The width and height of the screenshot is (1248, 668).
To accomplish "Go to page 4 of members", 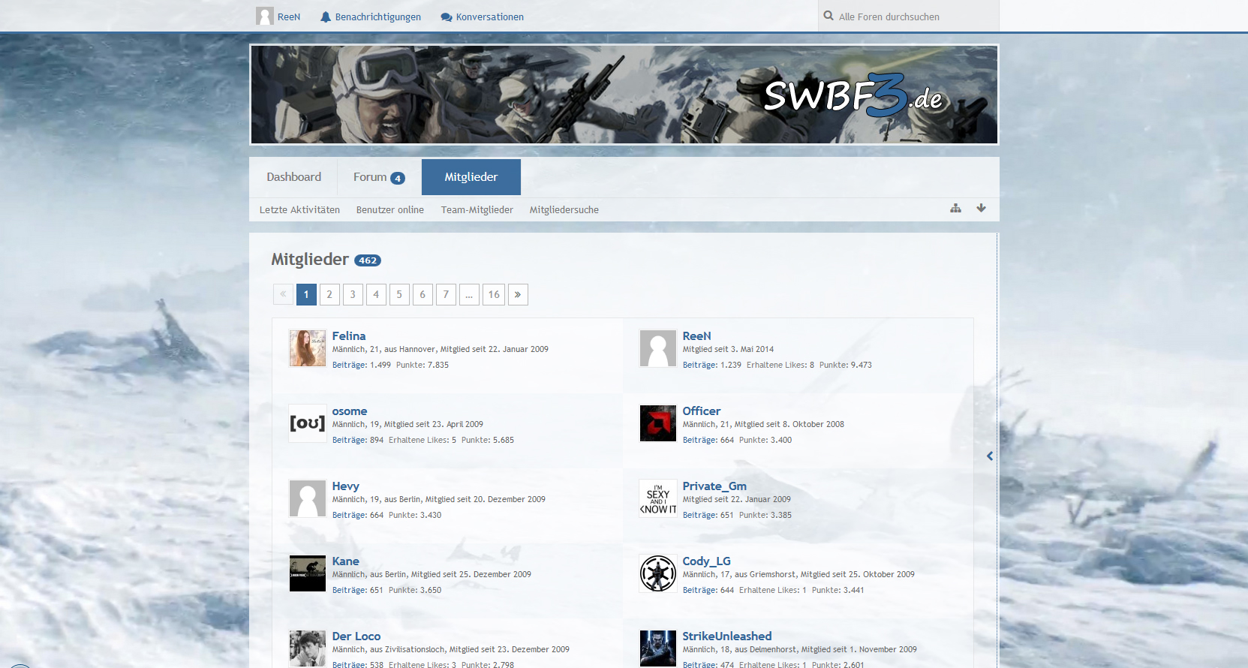I will tap(376, 294).
